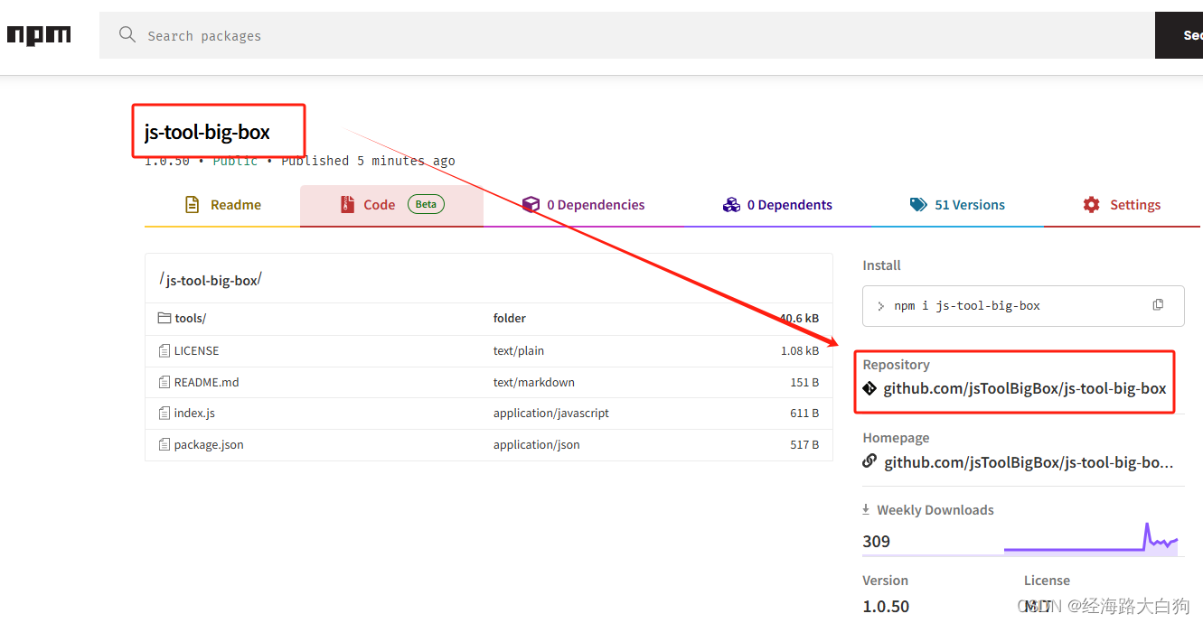Click the js-tool-big-box package title
The image size is (1203, 623).
[207, 132]
